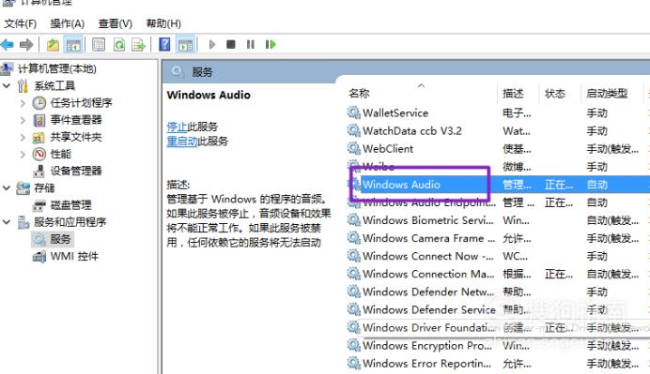Toggle the Show/Hide action pane icon
650x374 pixels.
click(x=185, y=45)
